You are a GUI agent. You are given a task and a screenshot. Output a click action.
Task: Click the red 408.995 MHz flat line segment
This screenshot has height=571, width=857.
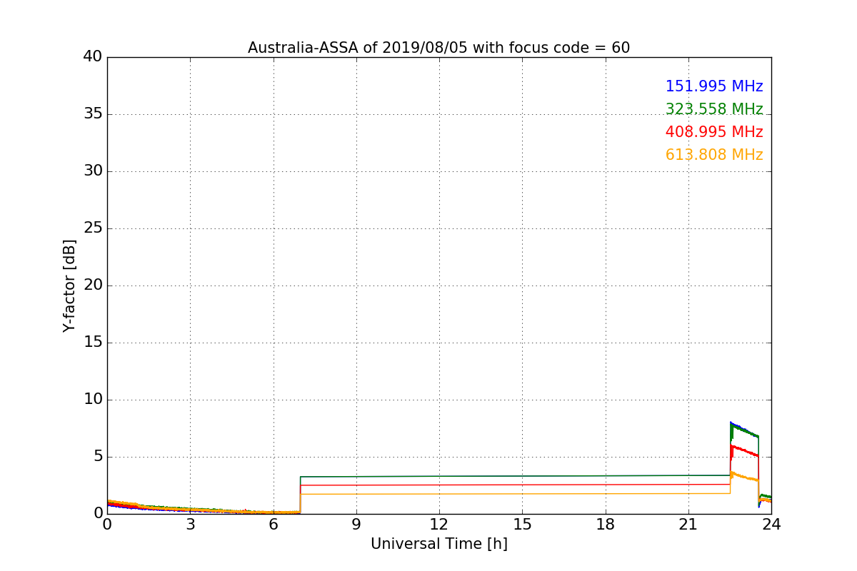pyautogui.click(x=516, y=485)
